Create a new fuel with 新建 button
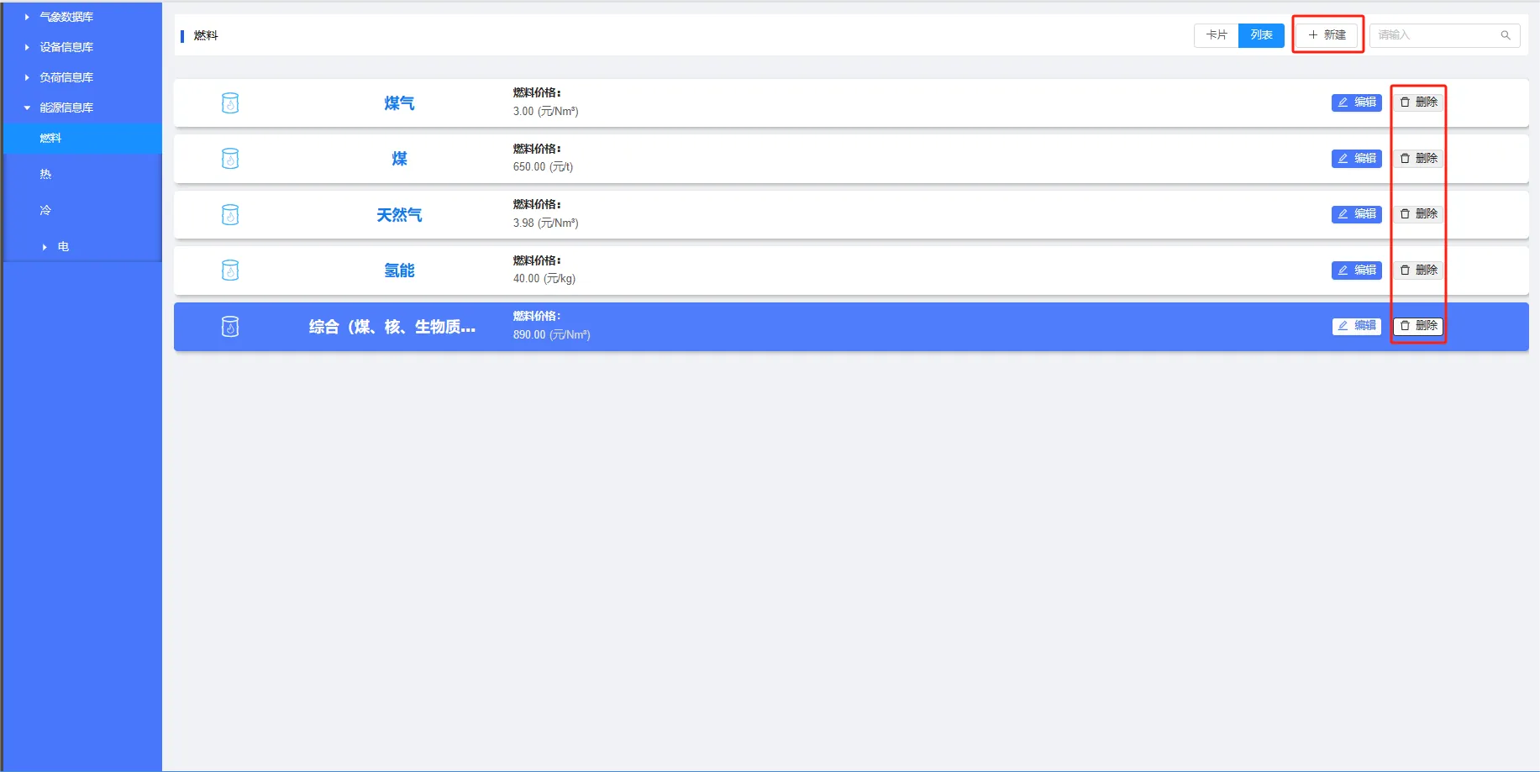 tap(1327, 35)
